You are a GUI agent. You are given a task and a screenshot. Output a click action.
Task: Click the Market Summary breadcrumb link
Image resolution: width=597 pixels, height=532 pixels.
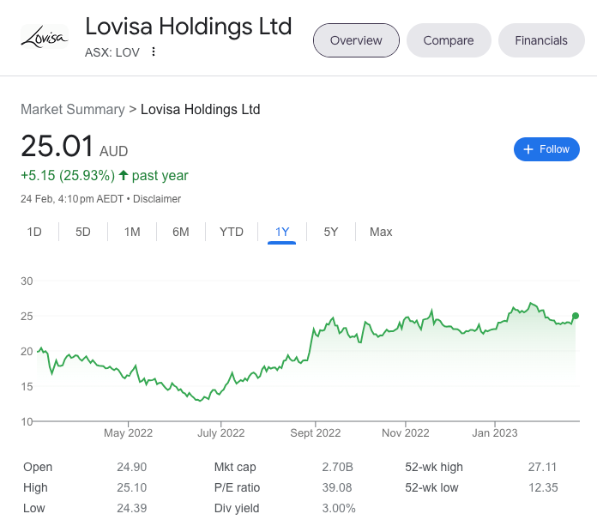[72, 109]
